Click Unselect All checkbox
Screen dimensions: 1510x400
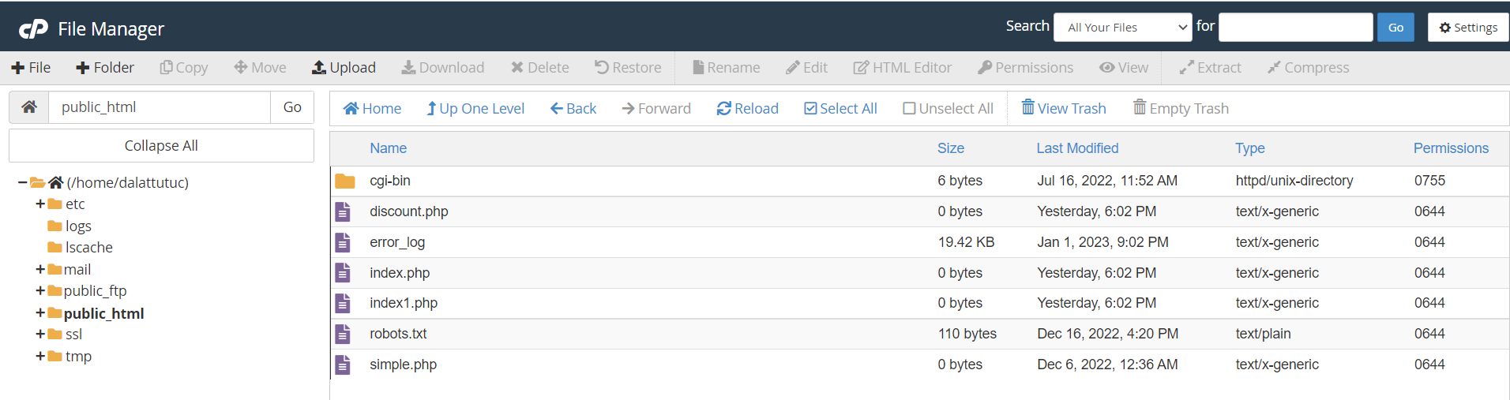(x=910, y=109)
